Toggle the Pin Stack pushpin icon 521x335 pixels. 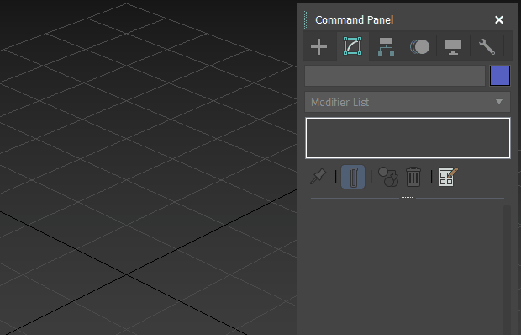318,176
